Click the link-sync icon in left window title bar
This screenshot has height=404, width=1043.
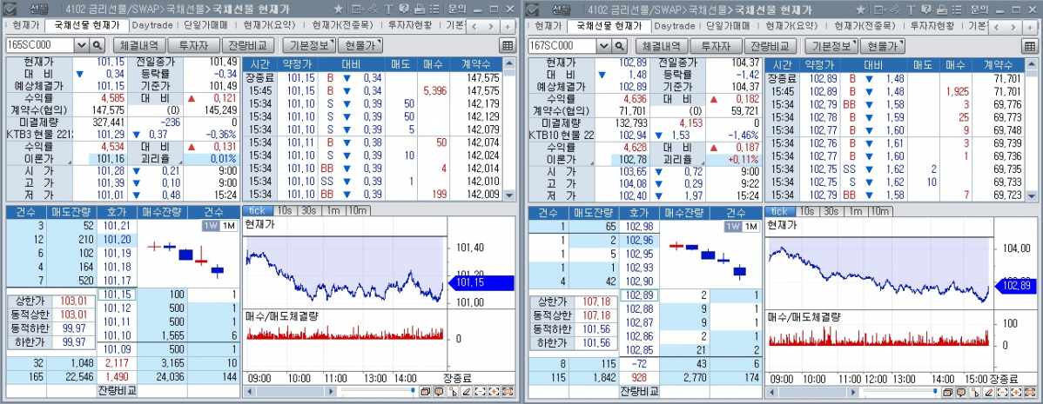[x=373, y=10]
